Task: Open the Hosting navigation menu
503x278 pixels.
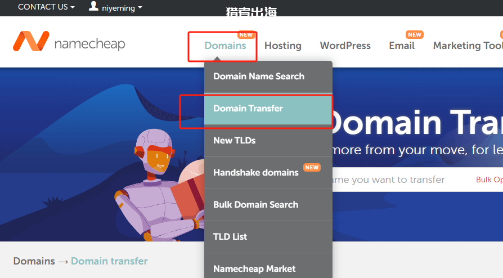Action: point(283,46)
